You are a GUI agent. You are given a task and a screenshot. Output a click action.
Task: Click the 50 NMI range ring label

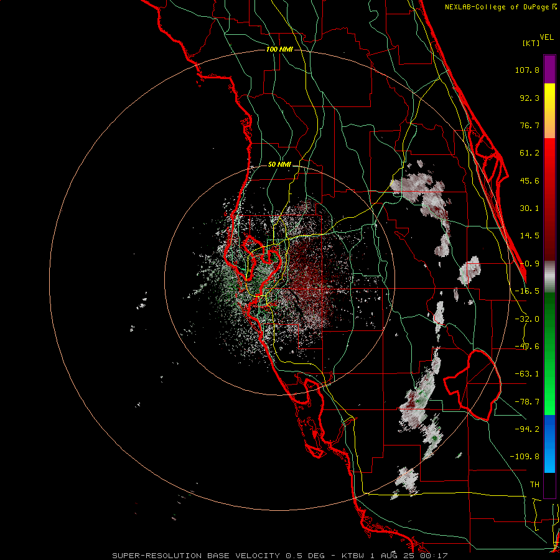tap(279, 165)
